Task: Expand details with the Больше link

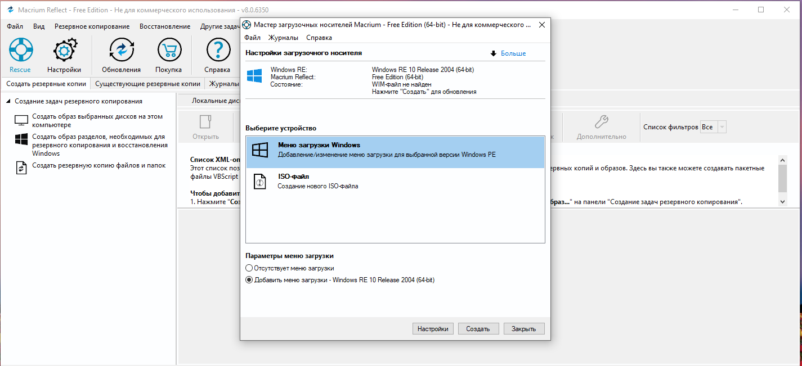Action: tap(513, 53)
